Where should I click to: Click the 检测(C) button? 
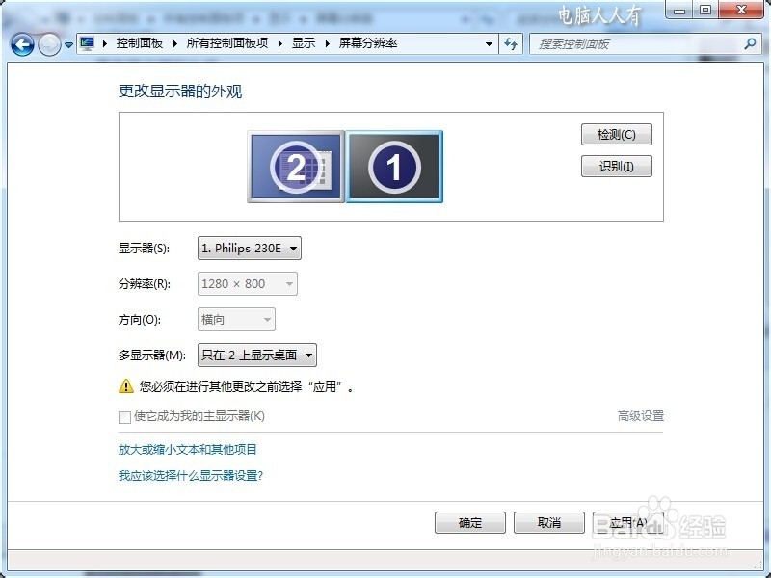tap(616, 134)
